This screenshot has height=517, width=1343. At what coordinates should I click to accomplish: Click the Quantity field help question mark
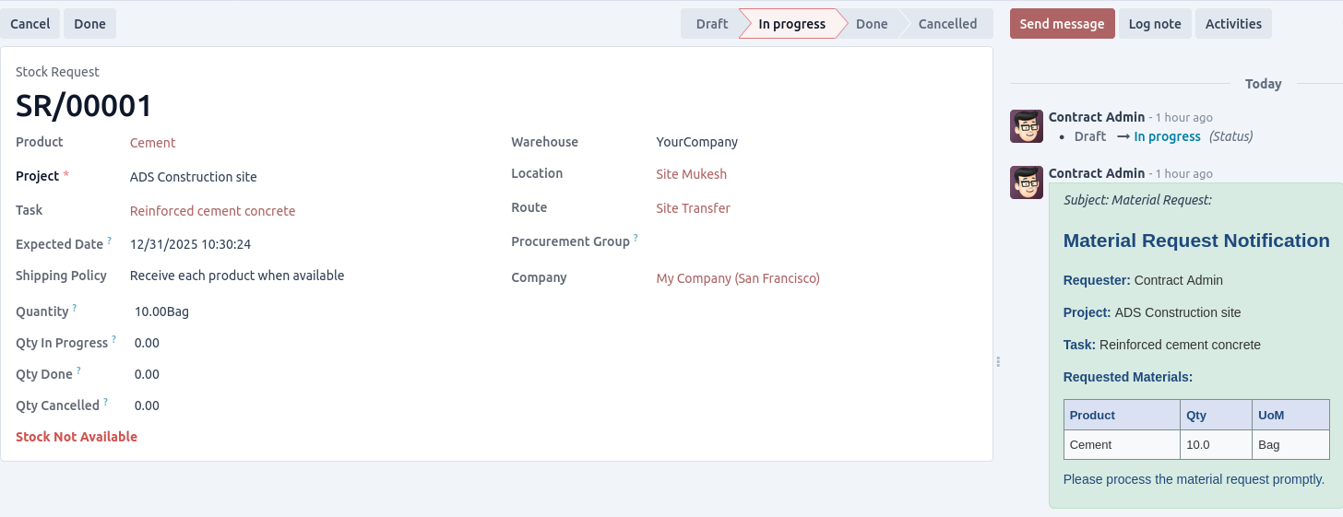pyautogui.click(x=75, y=308)
